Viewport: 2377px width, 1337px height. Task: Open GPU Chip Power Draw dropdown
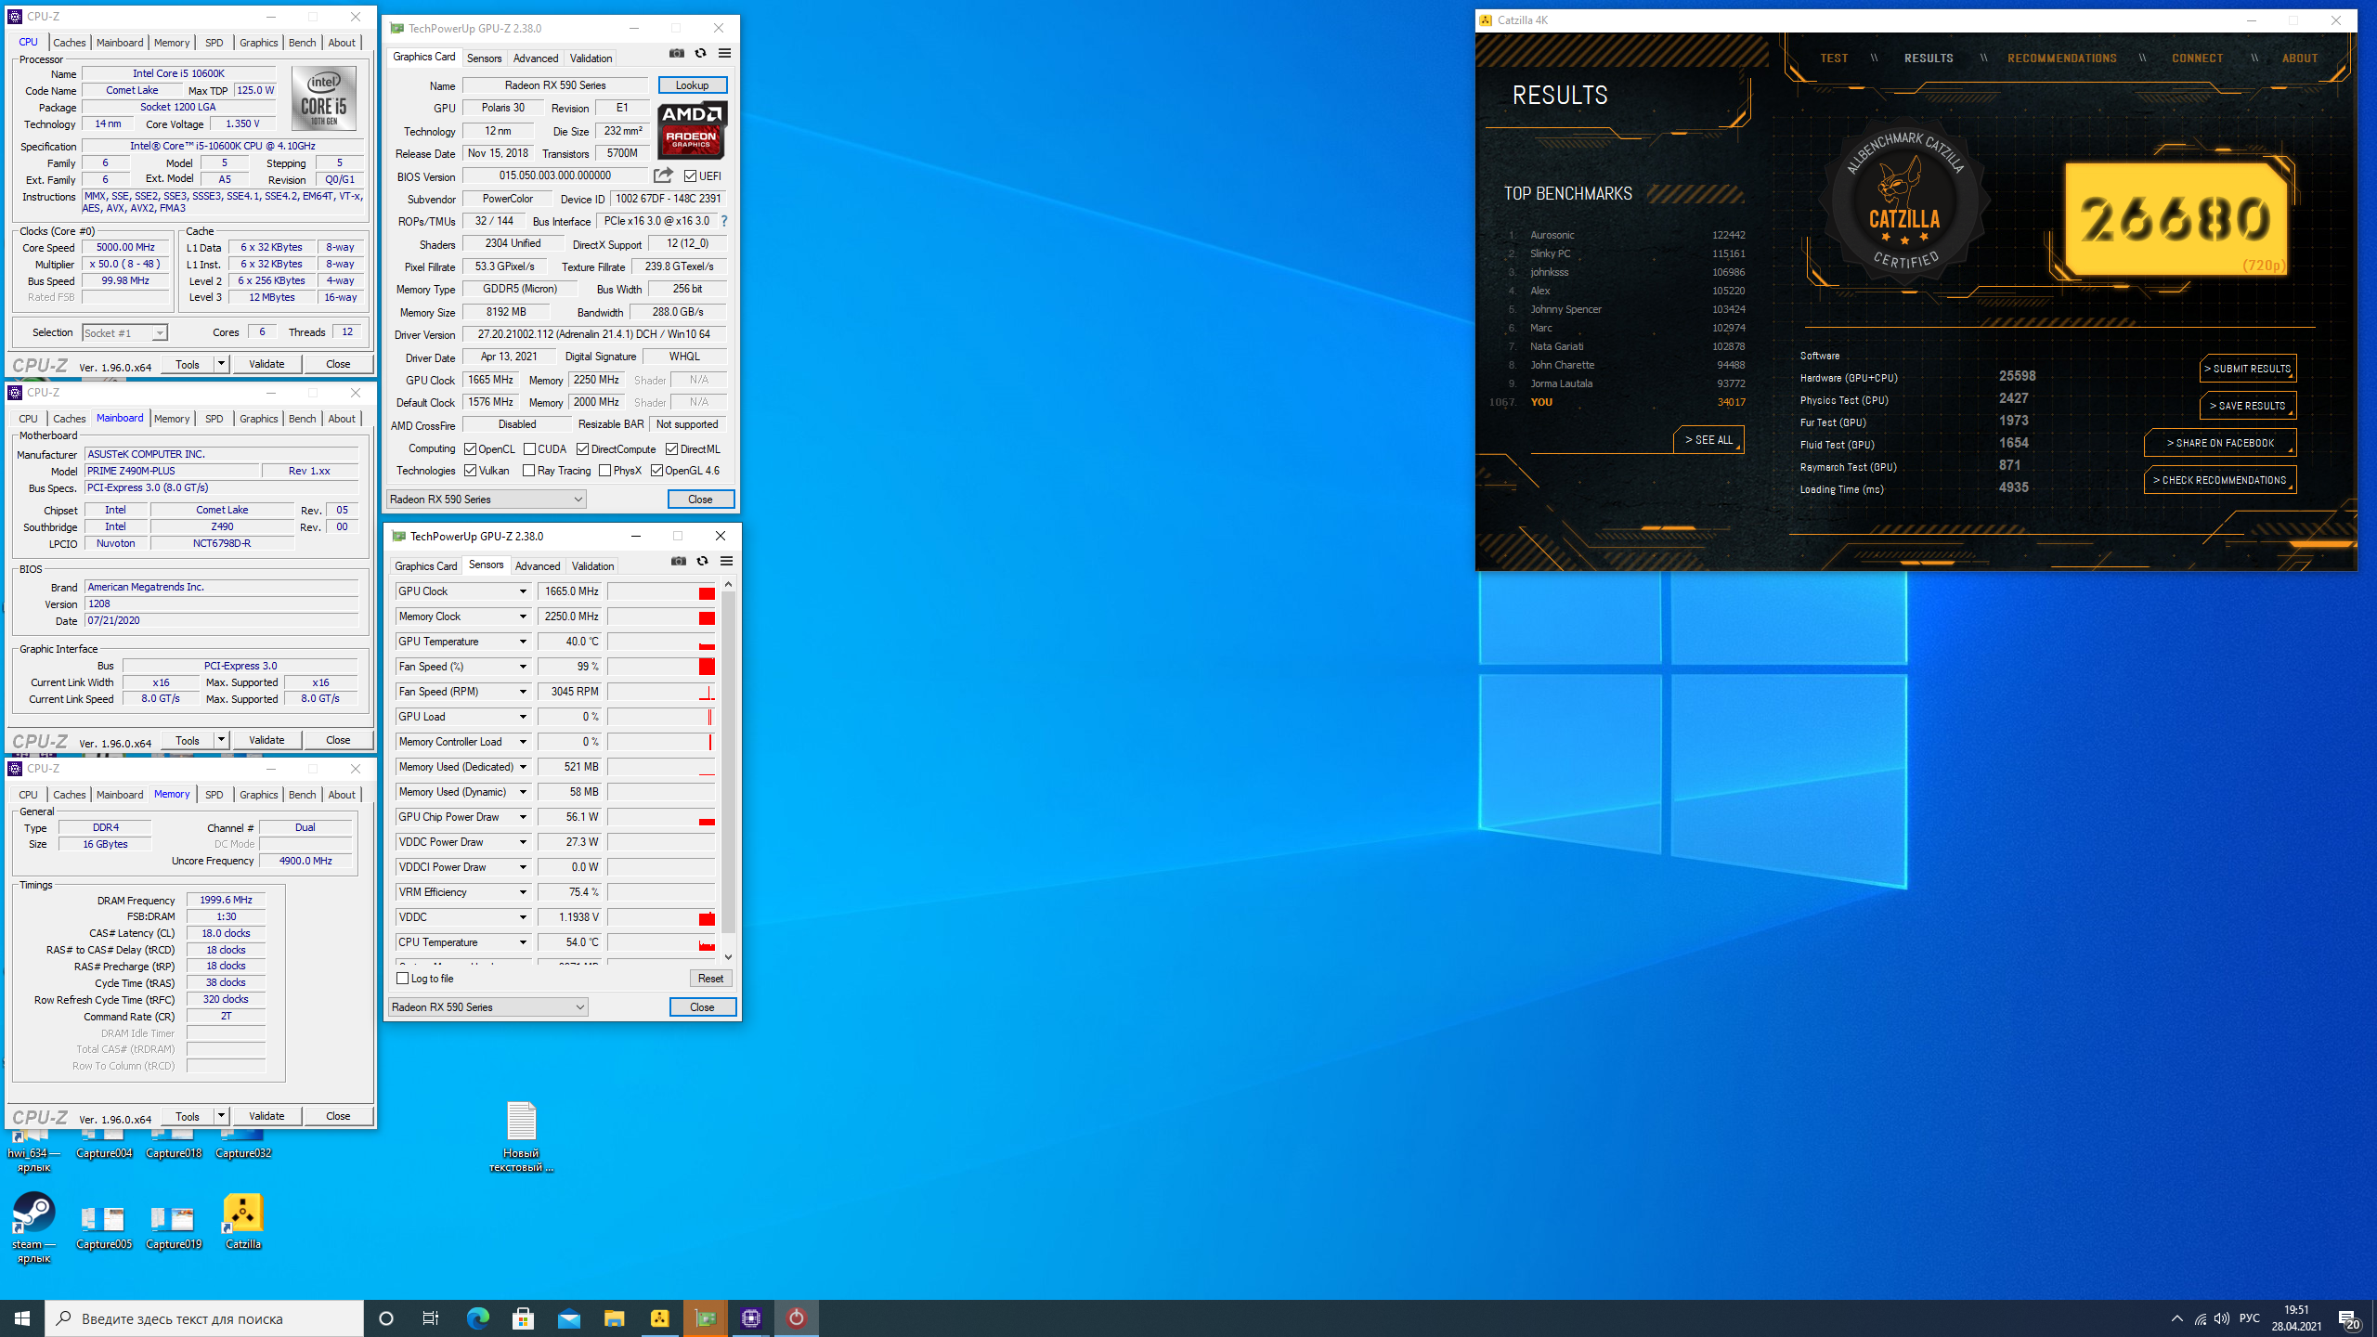[523, 817]
